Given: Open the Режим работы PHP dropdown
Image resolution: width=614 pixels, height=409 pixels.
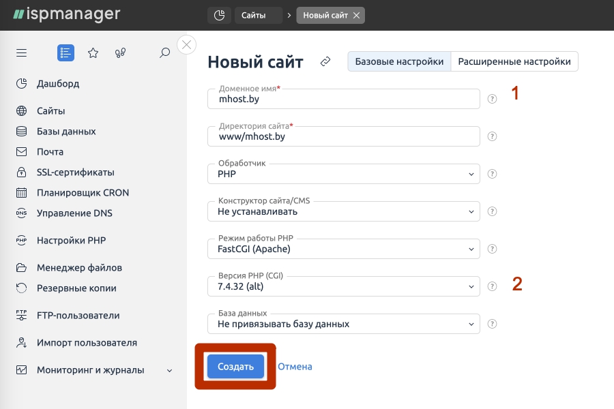Looking at the screenshot, I should 344,249.
